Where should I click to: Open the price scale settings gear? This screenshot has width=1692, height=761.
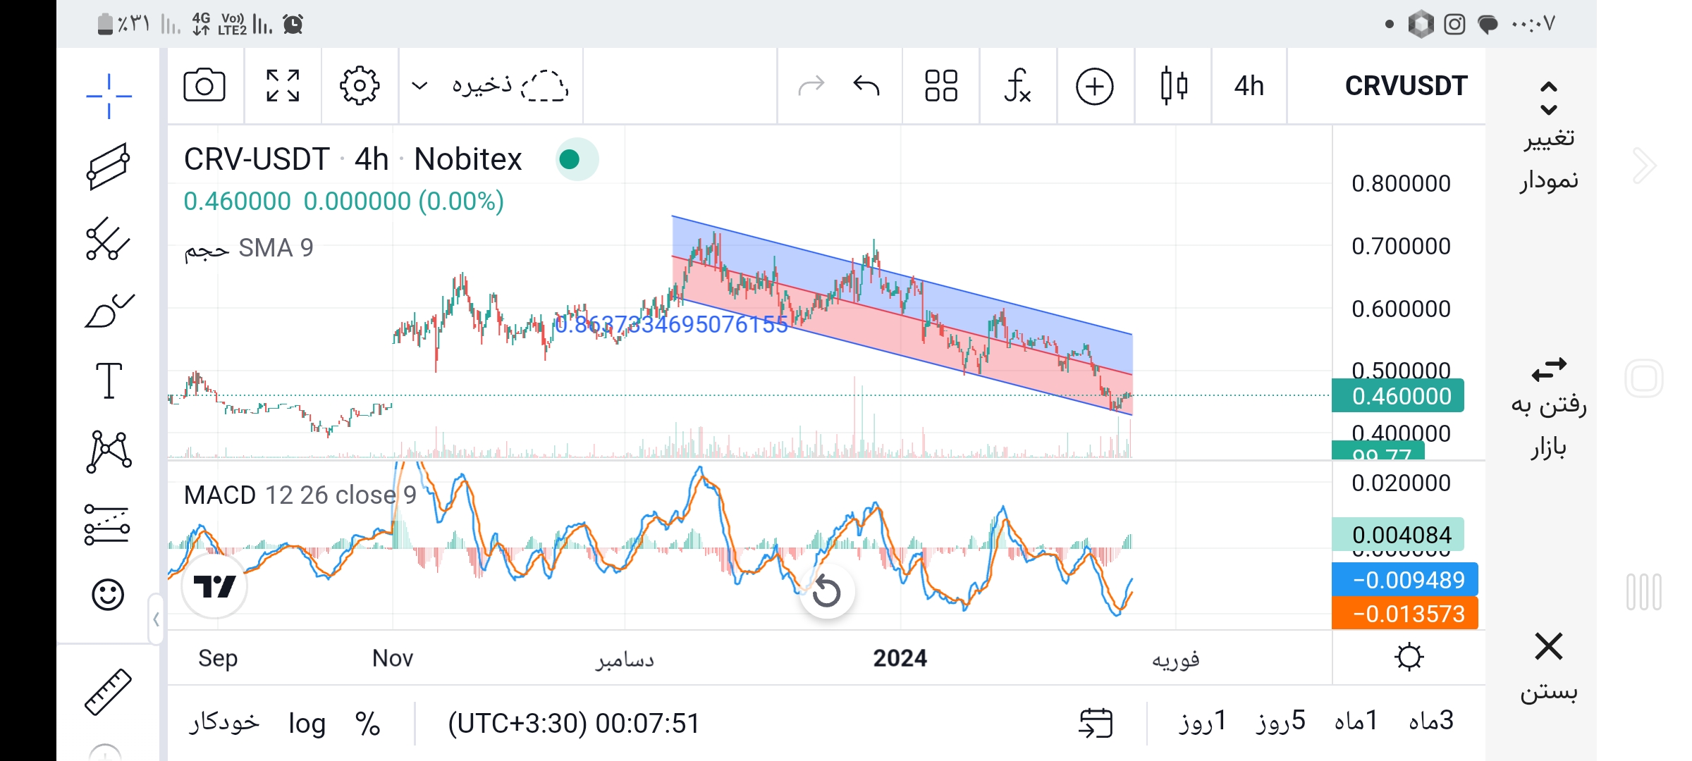tap(1409, 657)
